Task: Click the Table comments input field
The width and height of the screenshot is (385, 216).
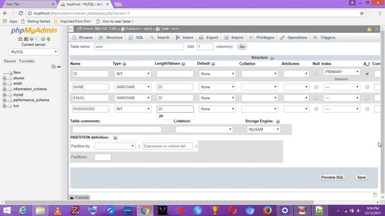Action: click(117, 130)
